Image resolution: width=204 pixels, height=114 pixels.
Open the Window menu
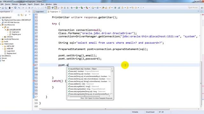click(49, 4)
